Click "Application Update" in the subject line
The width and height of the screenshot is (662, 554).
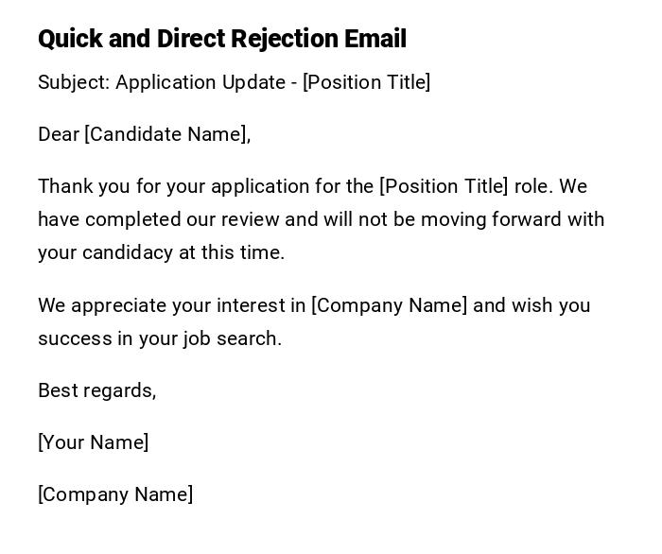[x=200, y=82]
